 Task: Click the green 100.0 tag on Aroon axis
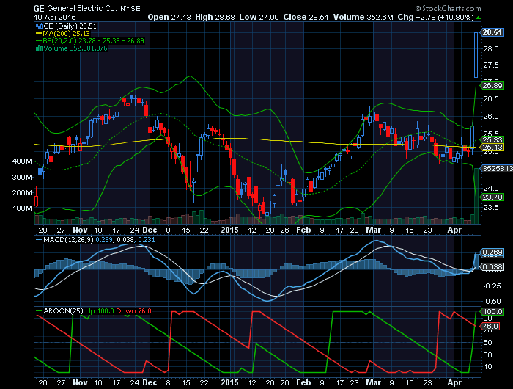[492, 312]
